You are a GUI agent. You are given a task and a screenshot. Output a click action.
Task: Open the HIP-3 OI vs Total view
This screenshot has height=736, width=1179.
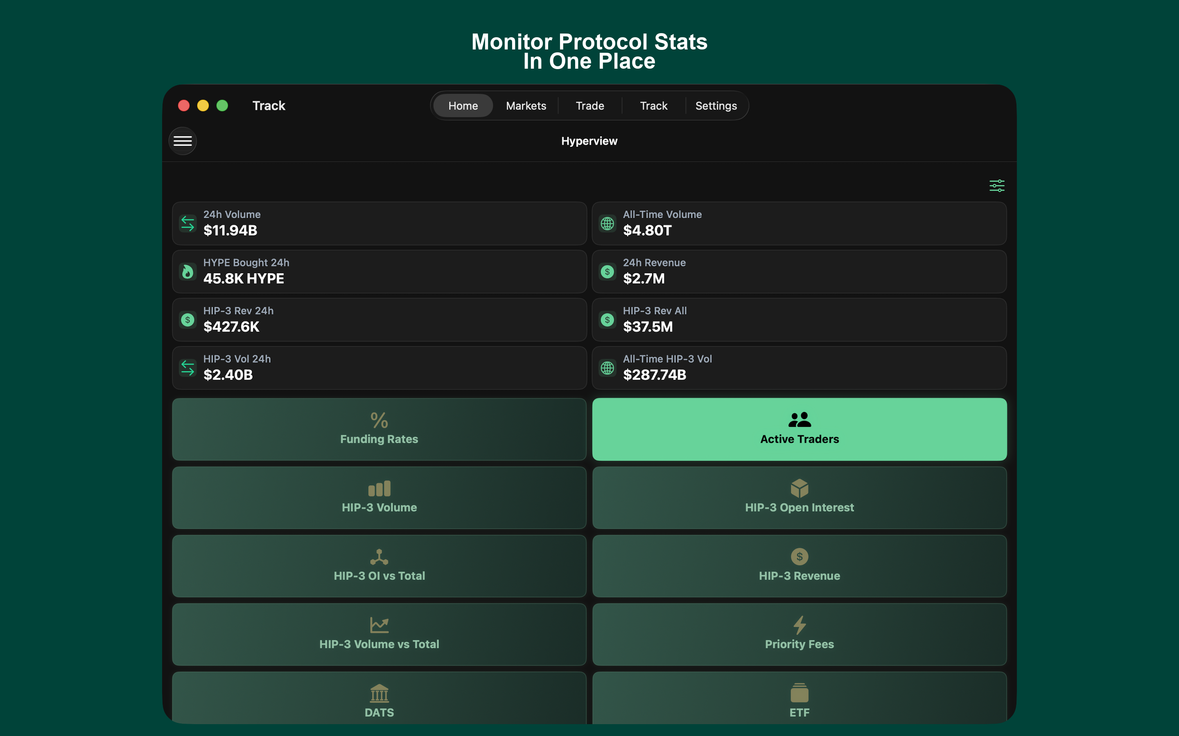click(379, 566)
